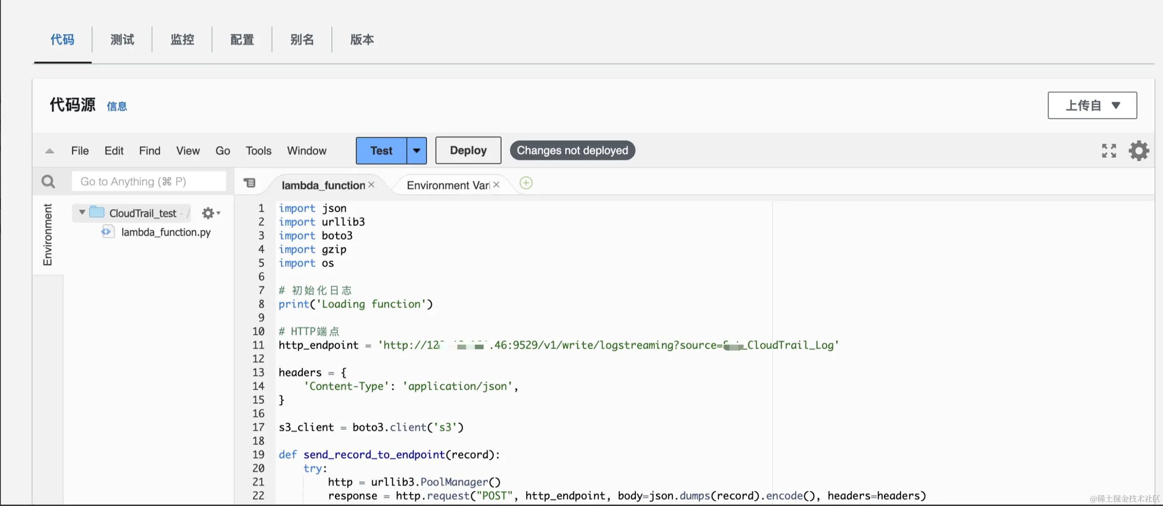Open the Test button dropdown arrow
Viewport: 1163px width, 506px height.
(x=416, y=151)
